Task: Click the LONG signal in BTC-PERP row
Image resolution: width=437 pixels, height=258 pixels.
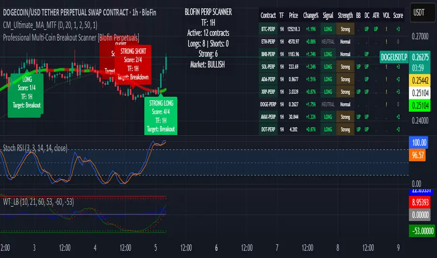Action: (x=328, y=29)
